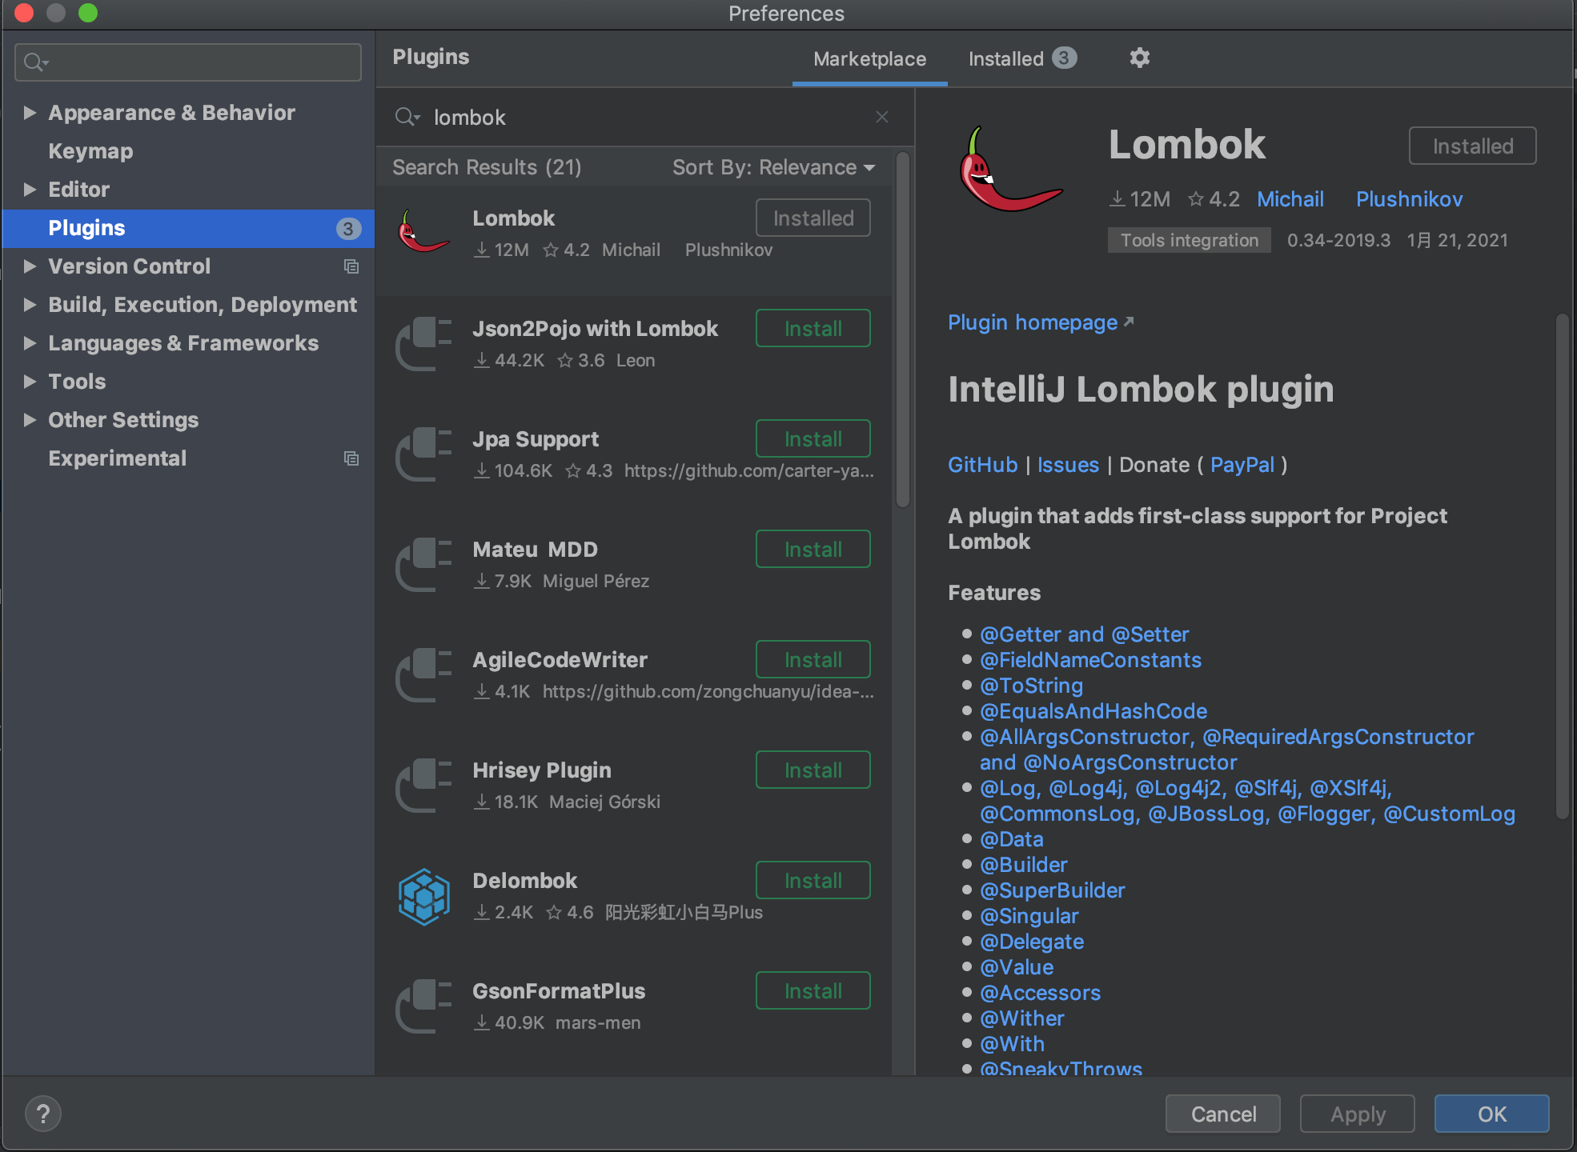Screen dimensions: 1577x1152
Task: Click the search options magnifier in Marketplace
Action: [406, 118]
